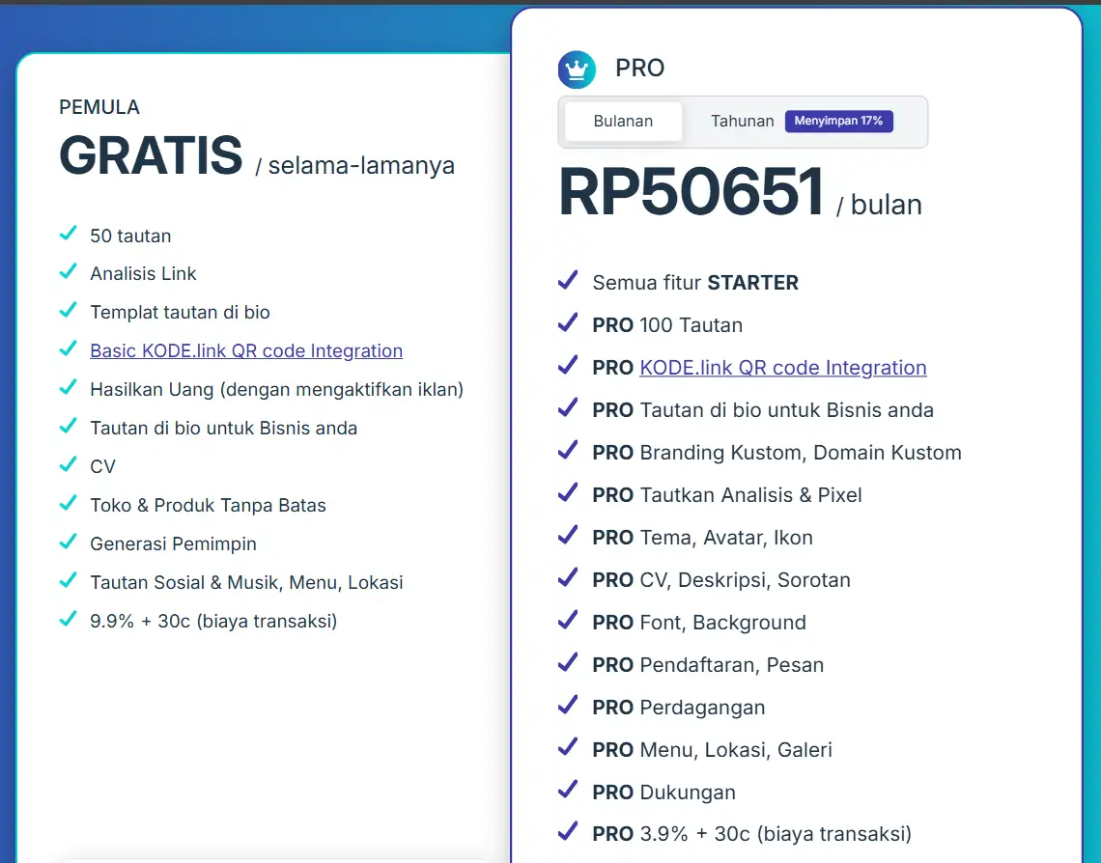
Task: Switch to Tahunan billing tab
Action: pos(742,122)
